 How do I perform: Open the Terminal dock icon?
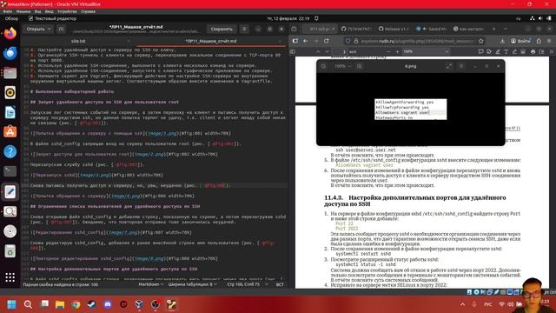[x=10, y=171]
